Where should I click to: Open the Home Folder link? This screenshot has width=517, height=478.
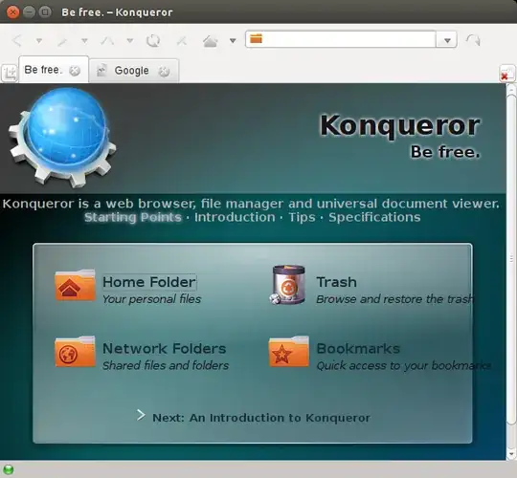coord(149,282)
